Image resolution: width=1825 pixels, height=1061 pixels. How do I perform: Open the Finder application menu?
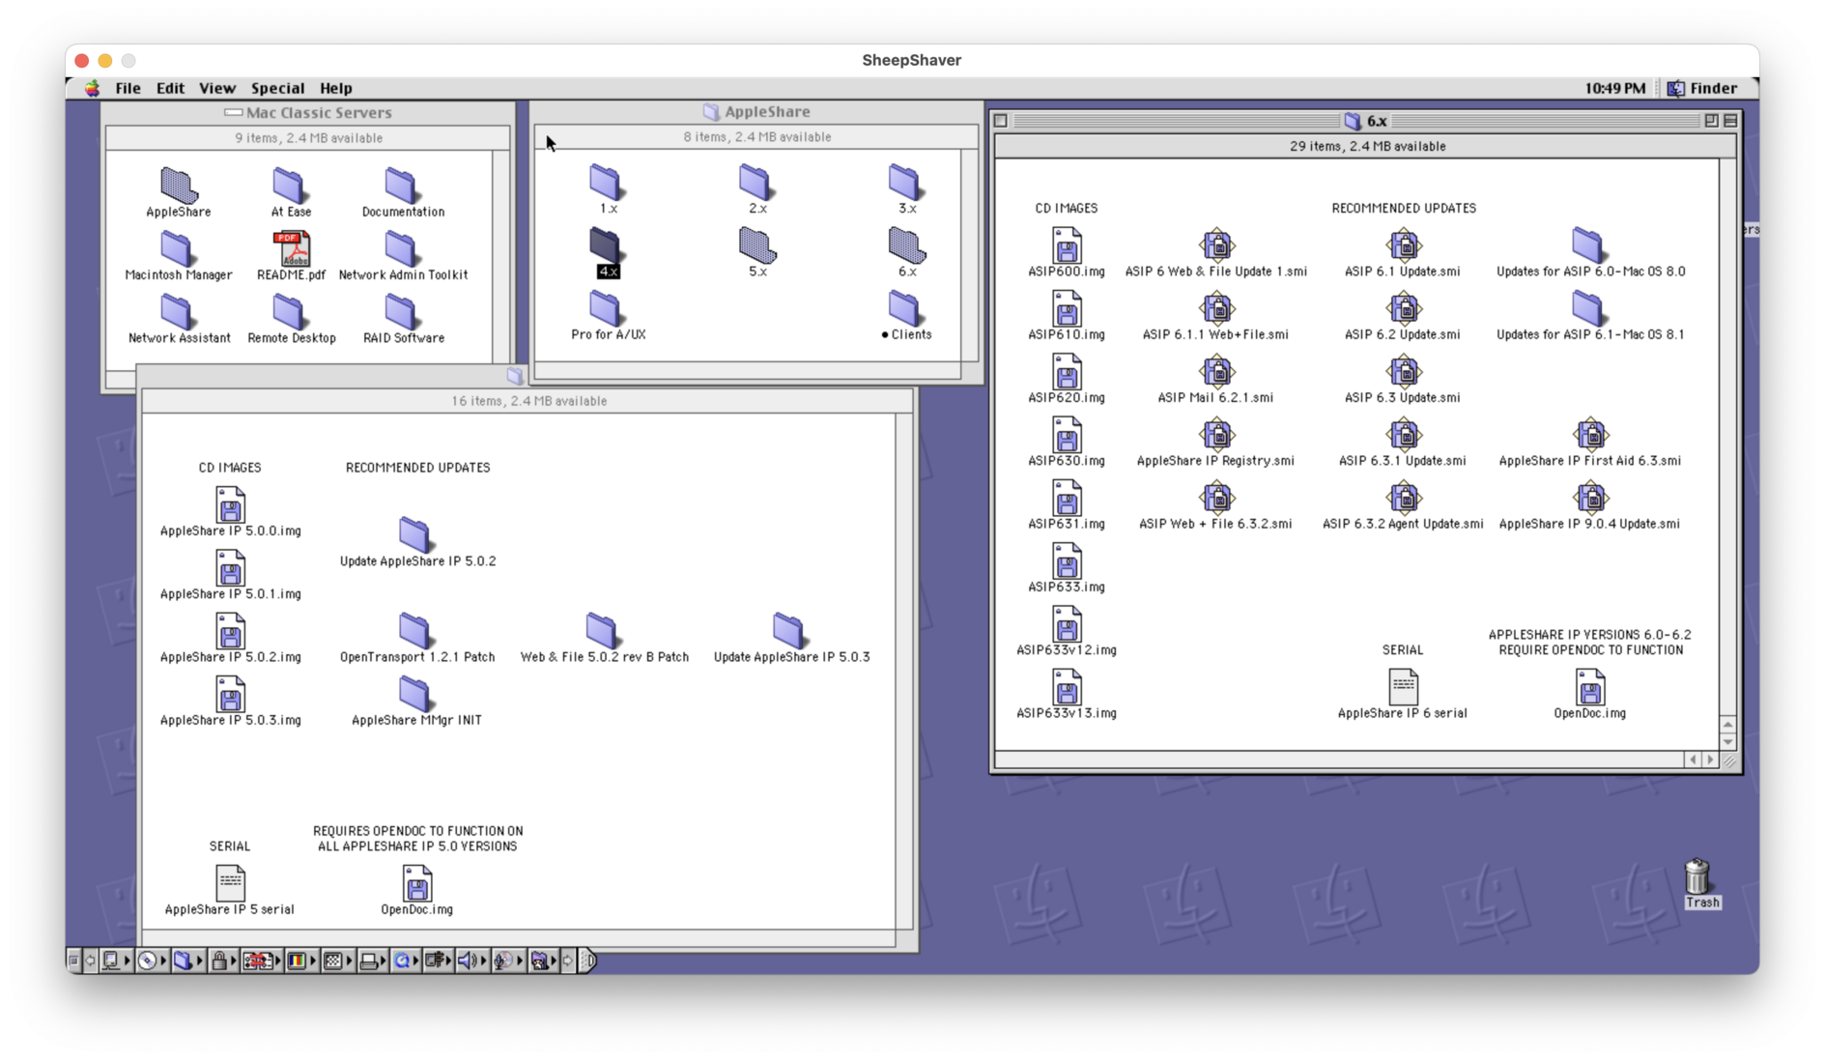(1702, 88)
